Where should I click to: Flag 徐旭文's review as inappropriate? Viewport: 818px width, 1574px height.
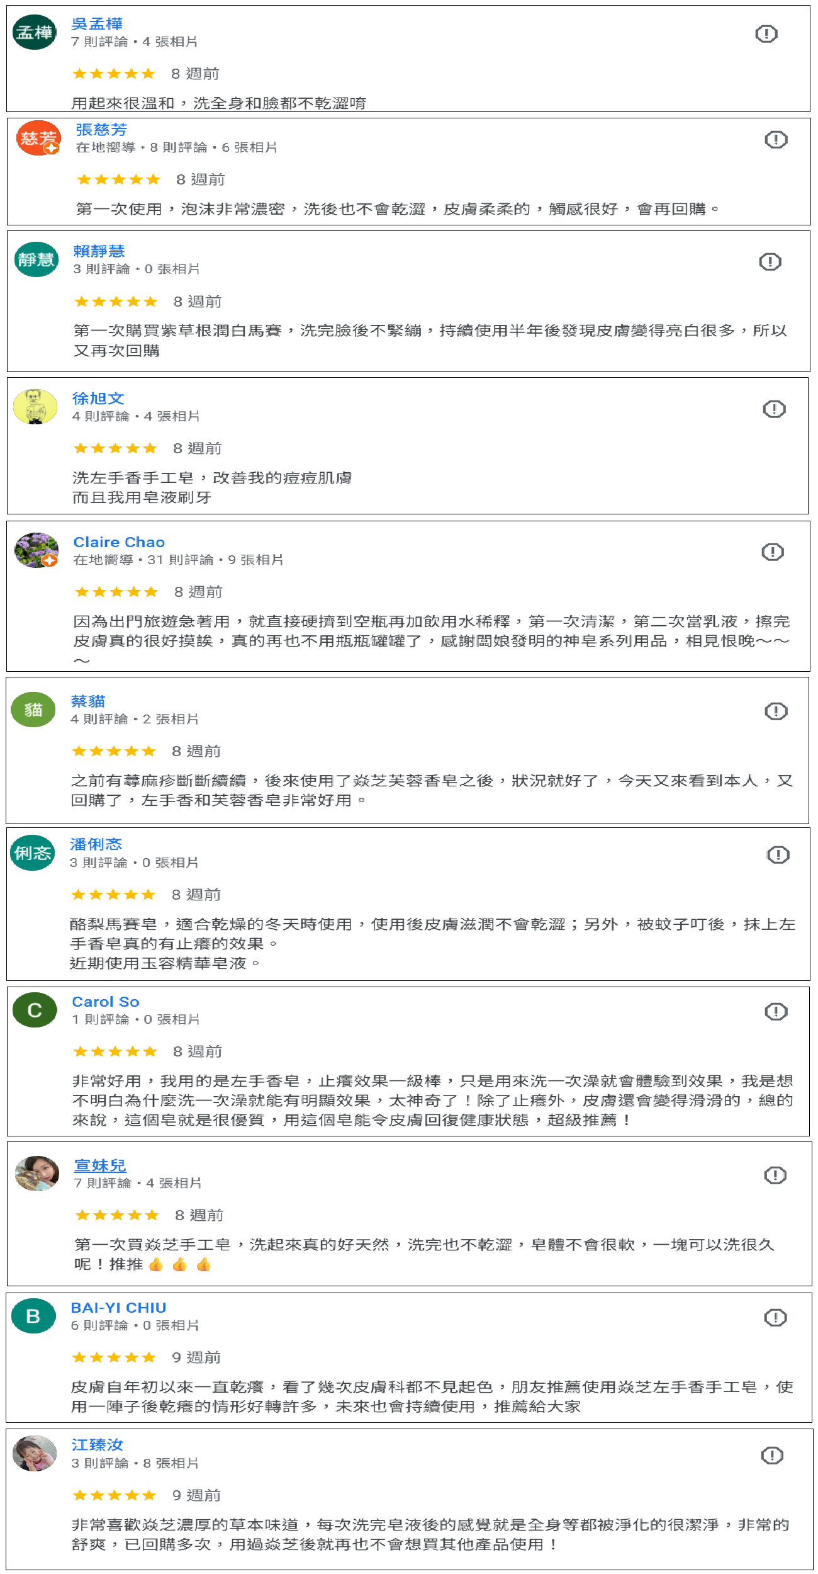[x=774, y=409]
